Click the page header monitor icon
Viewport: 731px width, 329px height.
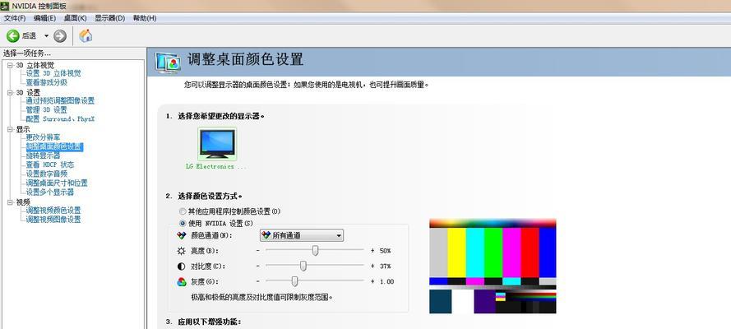coord(169,62)
